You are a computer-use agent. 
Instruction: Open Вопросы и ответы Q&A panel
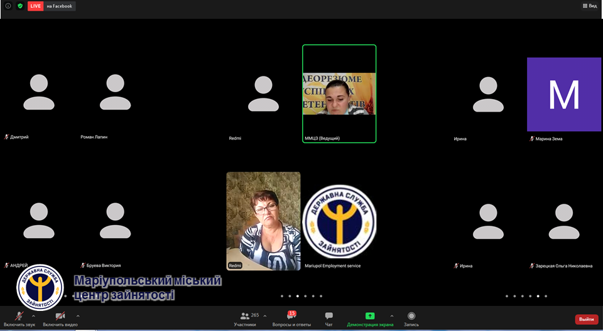click(x=291, y=317)
